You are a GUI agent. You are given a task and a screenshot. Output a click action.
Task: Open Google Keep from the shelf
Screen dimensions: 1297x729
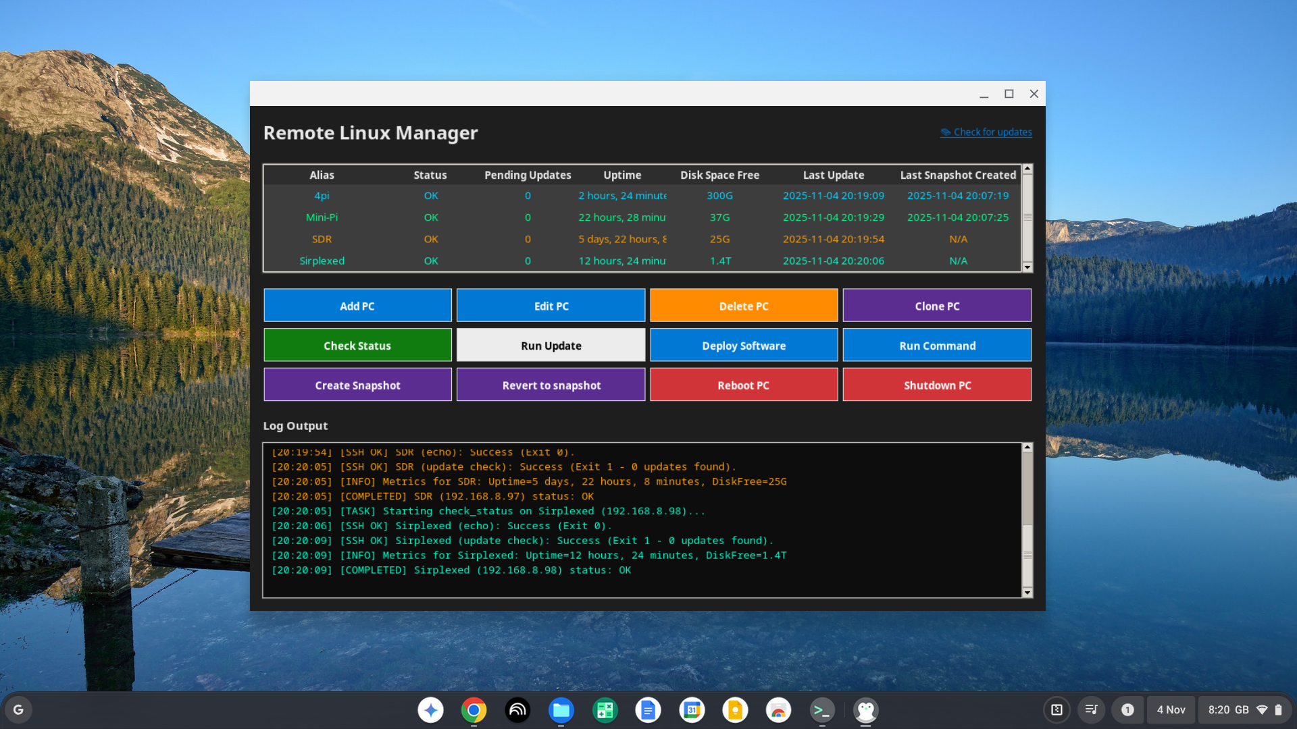(x=735, y=710)
